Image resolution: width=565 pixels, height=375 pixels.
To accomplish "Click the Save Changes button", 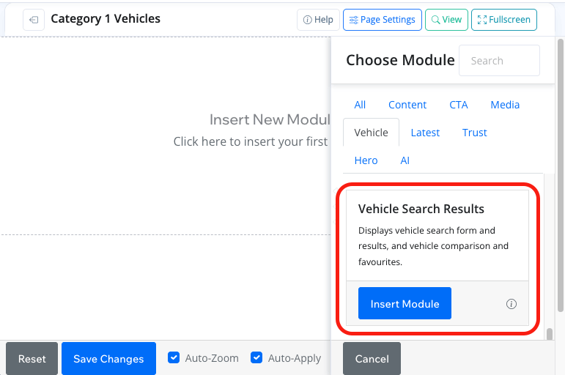I will [108, 359].
